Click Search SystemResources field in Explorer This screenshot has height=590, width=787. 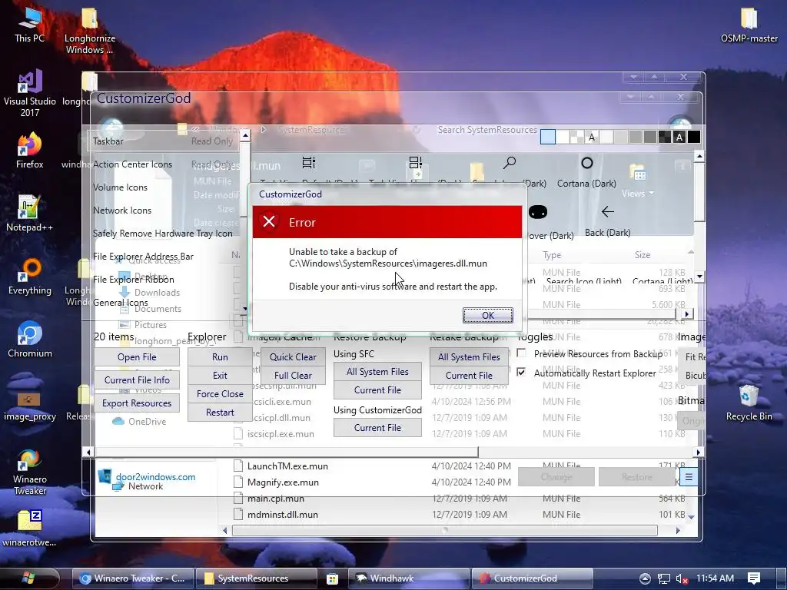486,130
